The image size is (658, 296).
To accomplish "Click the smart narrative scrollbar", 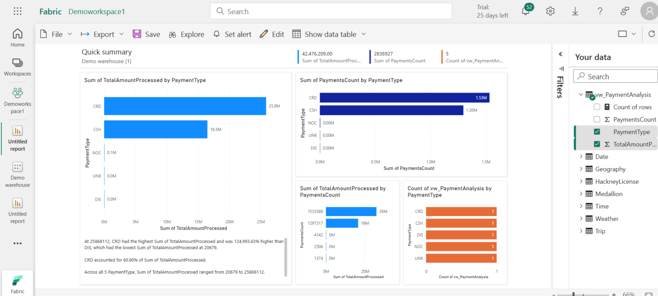I will pos(286,257).
